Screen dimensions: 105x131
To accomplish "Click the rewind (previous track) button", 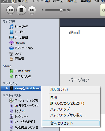I will [x=10, y=10].
